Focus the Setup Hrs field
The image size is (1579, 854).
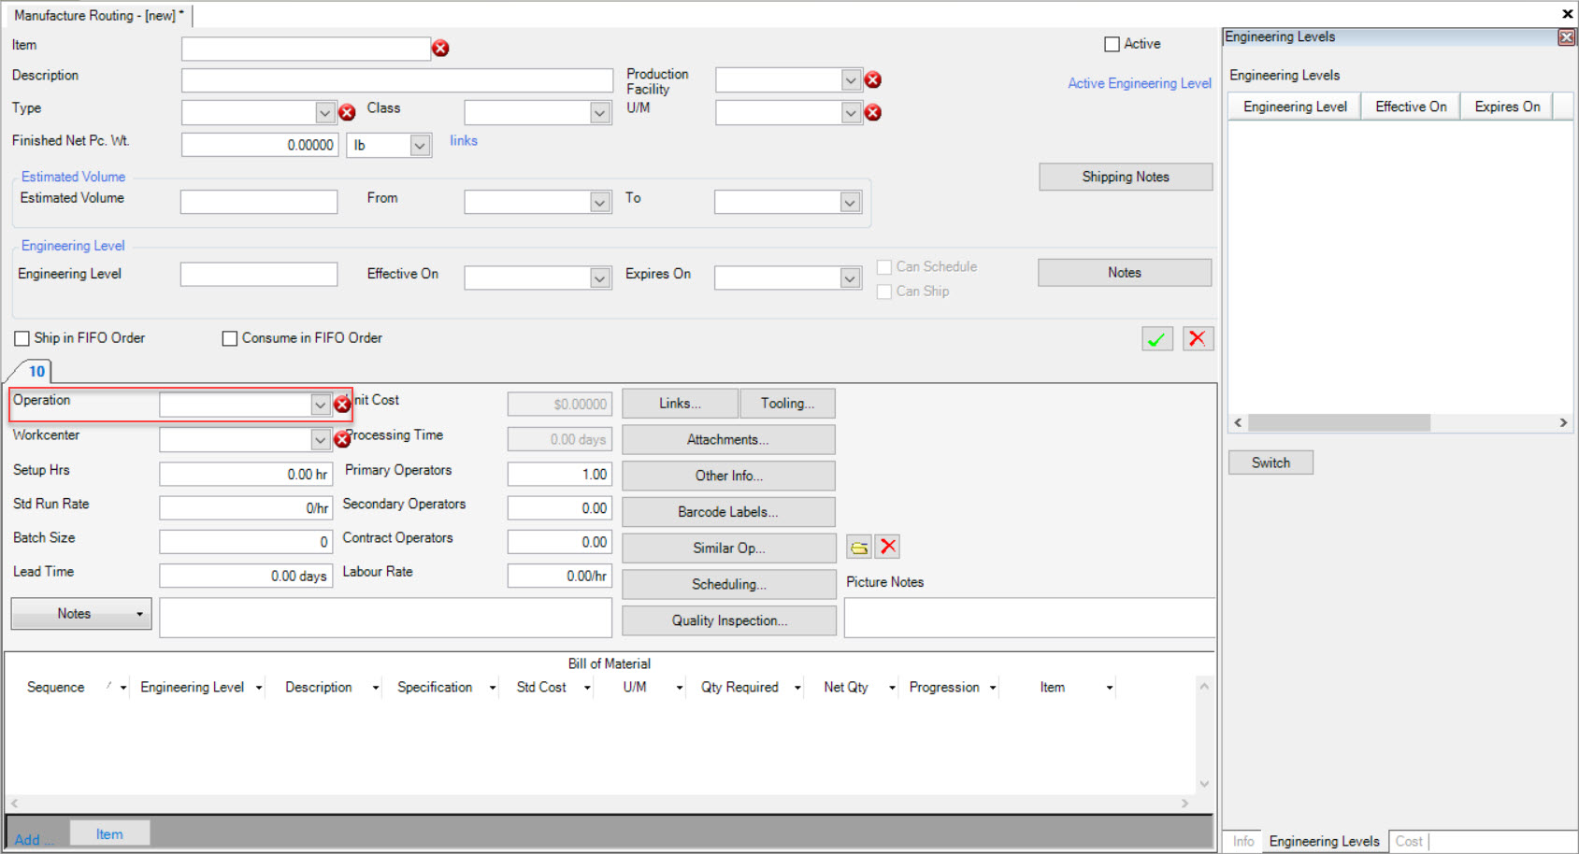[246, 475]
